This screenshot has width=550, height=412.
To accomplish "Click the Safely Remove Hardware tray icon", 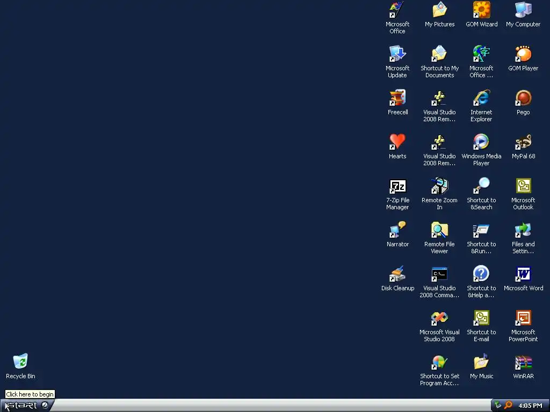I will (498, 406).
